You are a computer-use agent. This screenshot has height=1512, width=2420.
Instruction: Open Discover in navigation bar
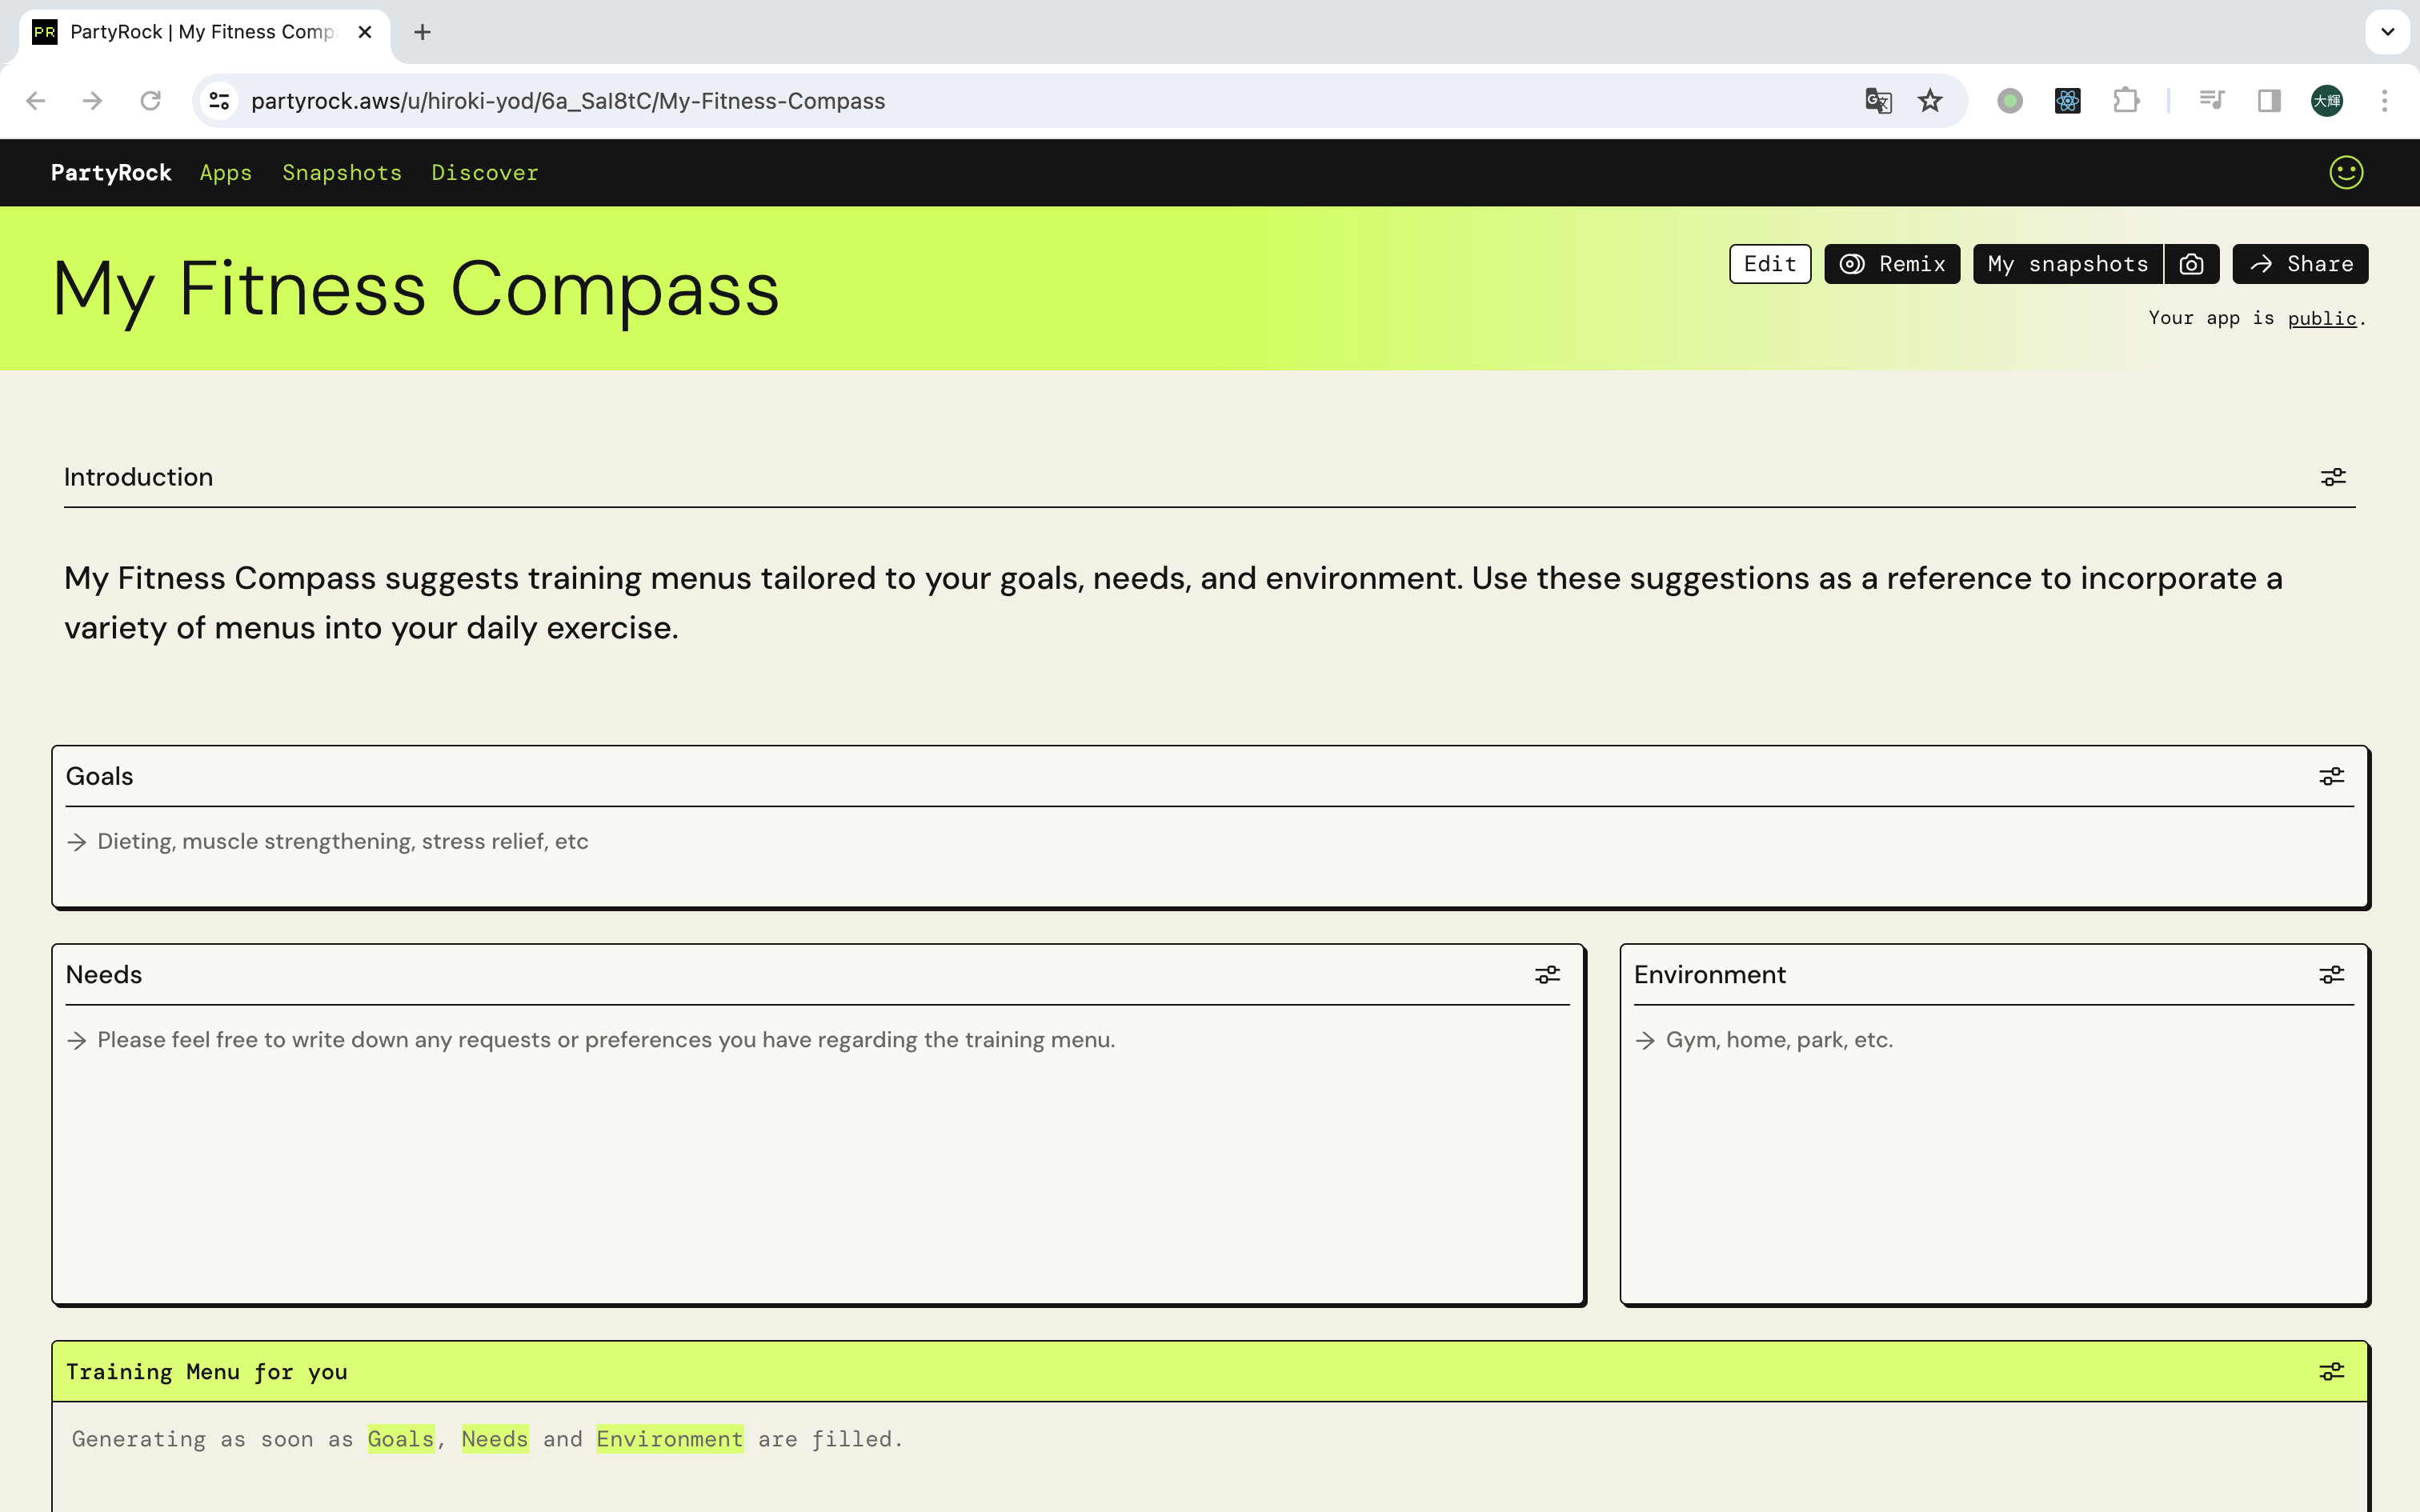click(x=484, y=172)
